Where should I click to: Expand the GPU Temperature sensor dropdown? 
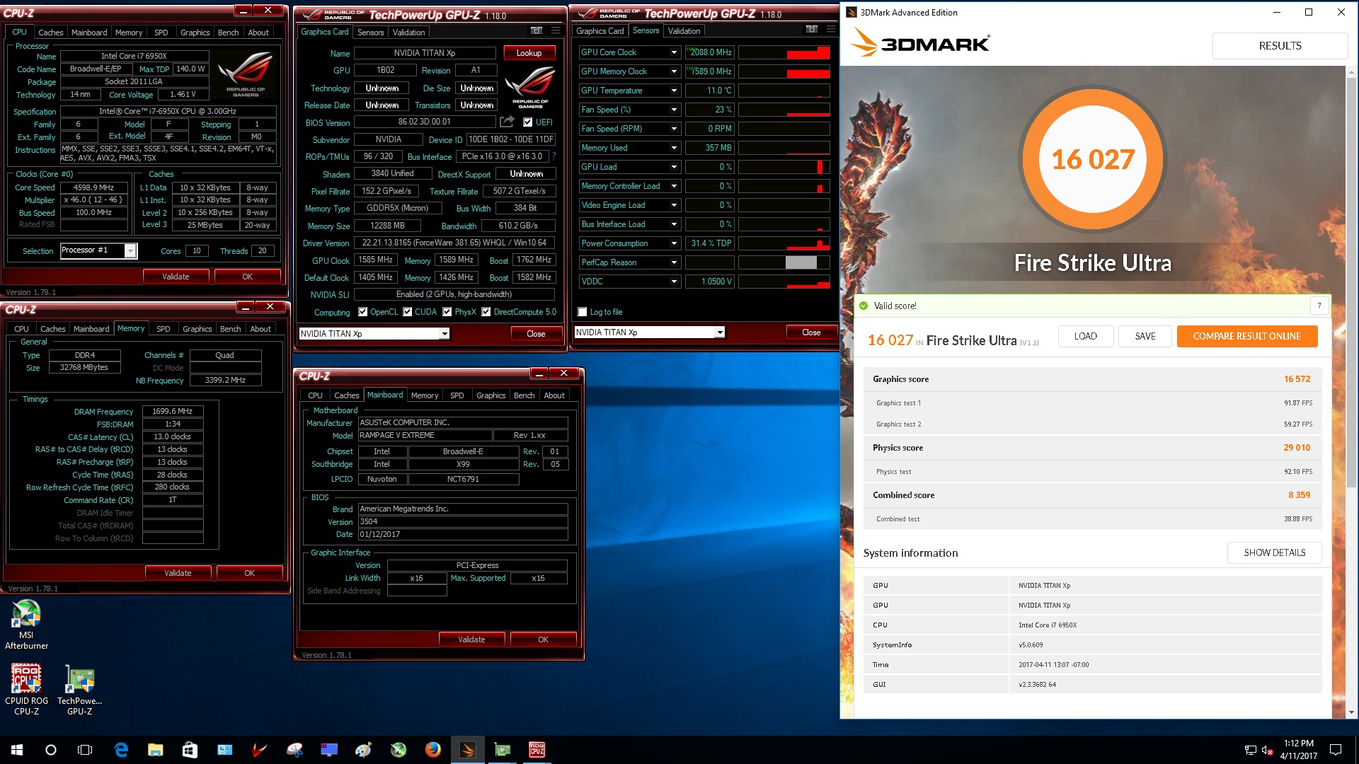[673, 91]
